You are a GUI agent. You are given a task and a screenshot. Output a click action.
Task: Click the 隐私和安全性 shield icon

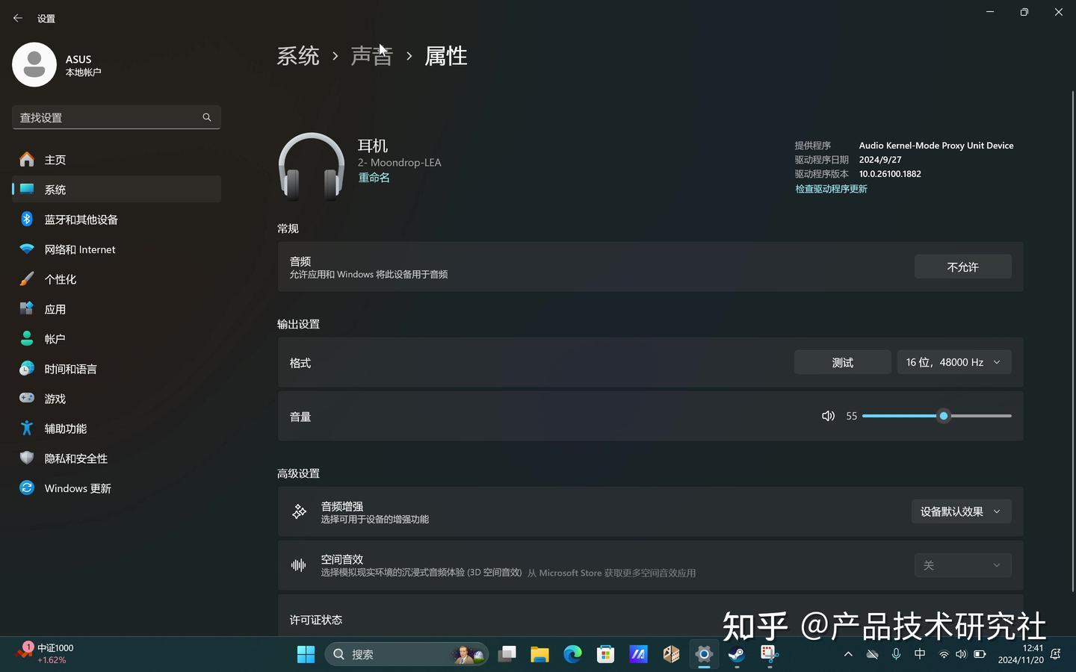(x=26, y=458)
